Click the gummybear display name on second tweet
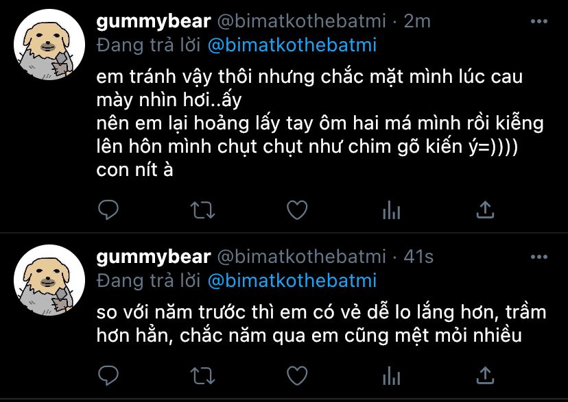 pos(154,257)
